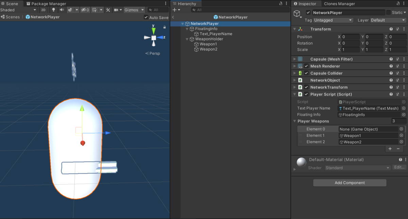Open scene camera settings icon

pos(116,10)
